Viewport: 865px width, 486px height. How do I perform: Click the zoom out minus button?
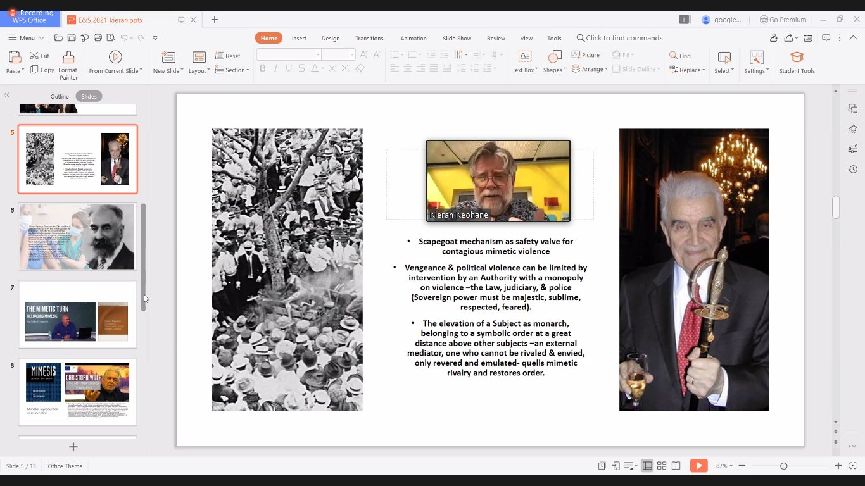coord(742,466)
